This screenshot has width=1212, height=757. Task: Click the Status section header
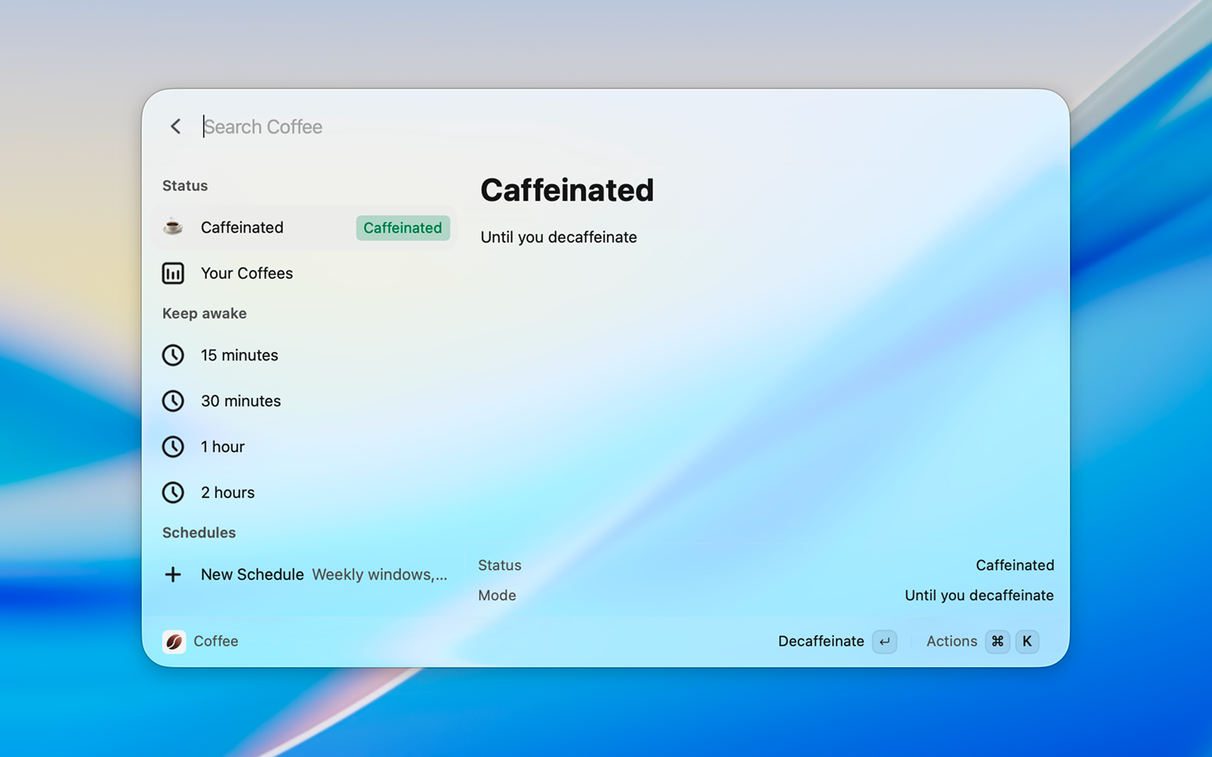click(x=185, y=185)
